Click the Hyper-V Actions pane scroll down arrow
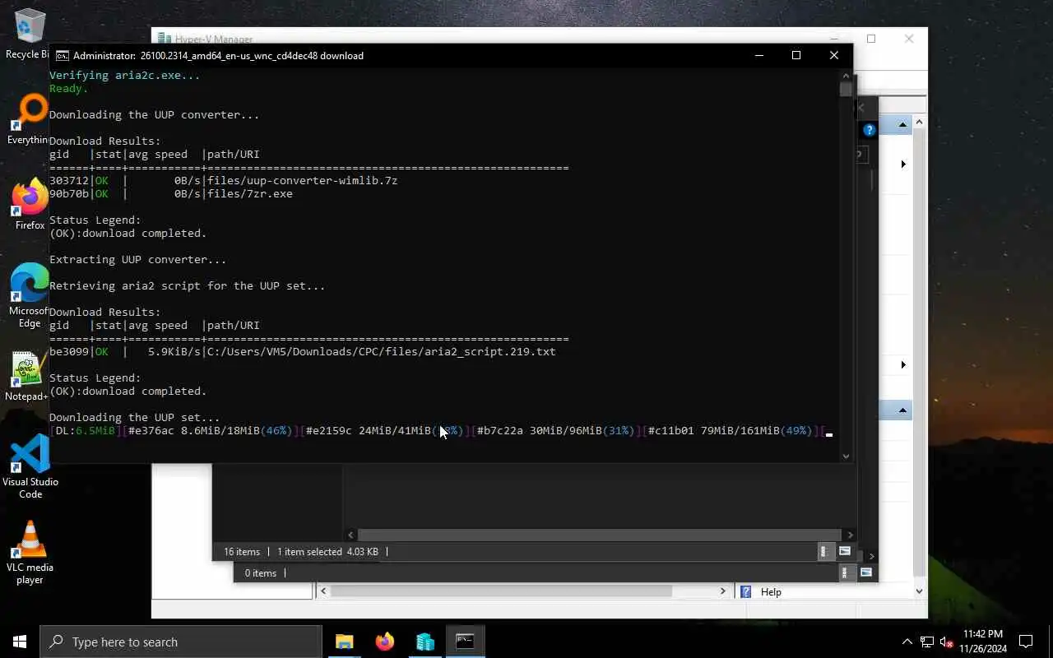The image size is (1053, 658). [920, 591]
